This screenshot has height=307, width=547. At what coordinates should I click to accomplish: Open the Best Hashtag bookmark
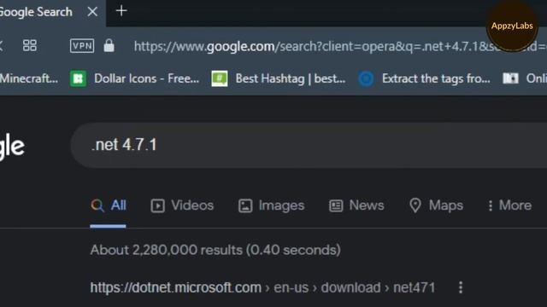279,78
